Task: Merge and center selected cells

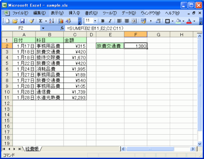Action: 134,21
